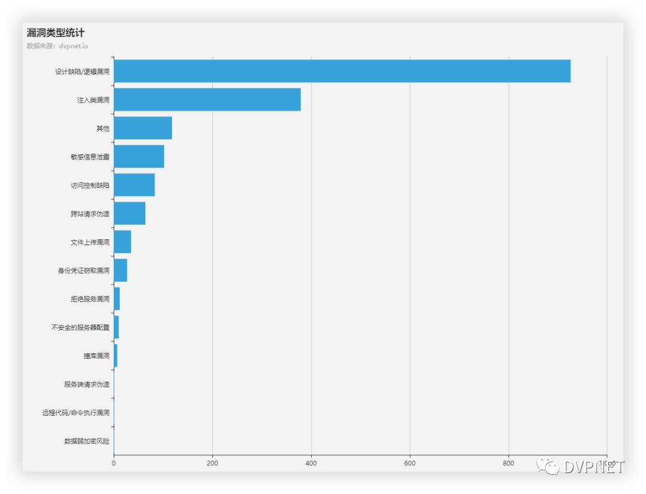646x494 pixels.
Task: Click the label 访问控制缺陷
Action: point(90,185)
